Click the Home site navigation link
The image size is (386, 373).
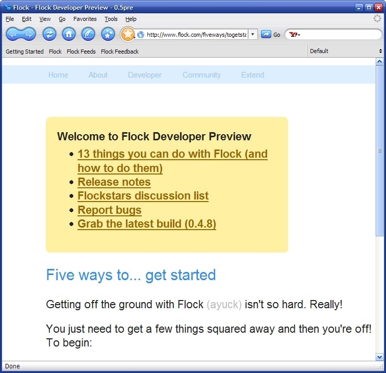(x=58, y=75)
